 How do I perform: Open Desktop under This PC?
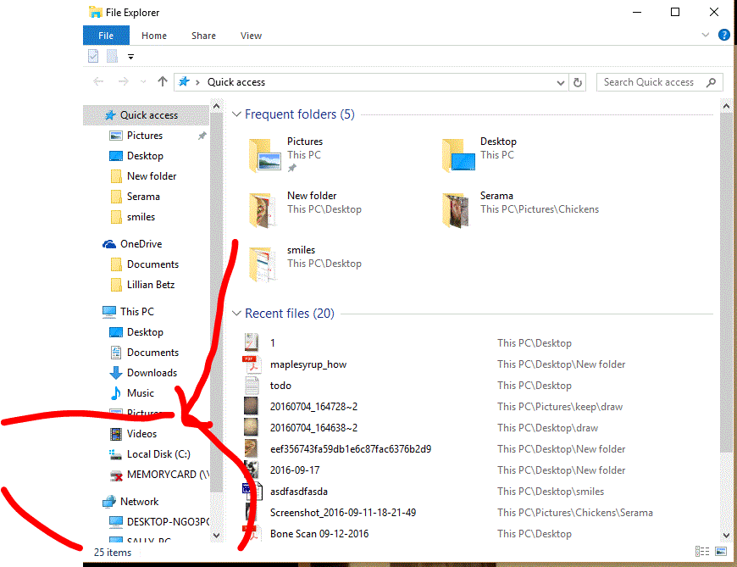pyautogui.click(x=145, y=332)
